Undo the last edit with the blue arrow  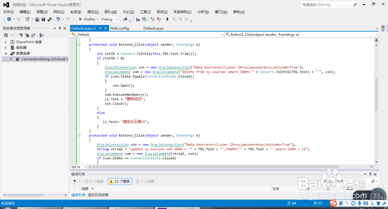point(58,19)
